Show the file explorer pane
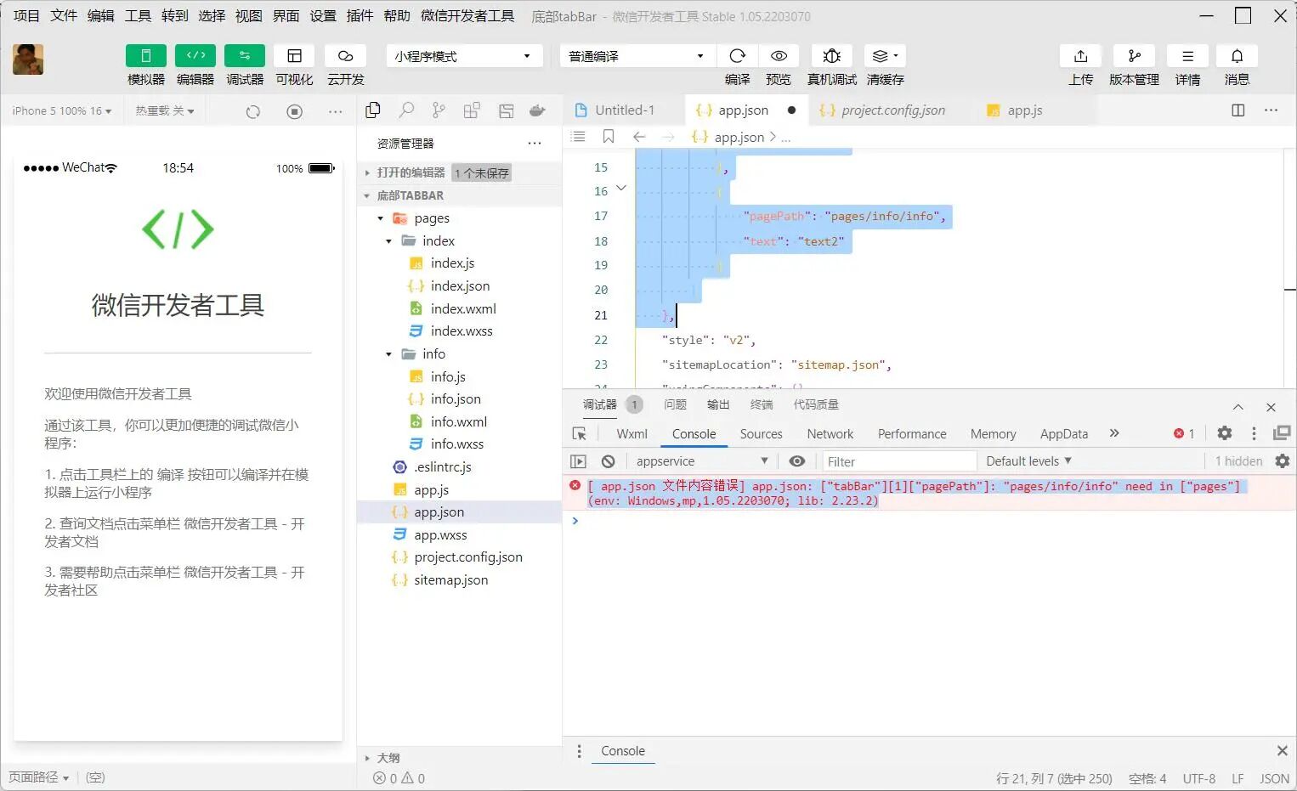 coord(372,110)
